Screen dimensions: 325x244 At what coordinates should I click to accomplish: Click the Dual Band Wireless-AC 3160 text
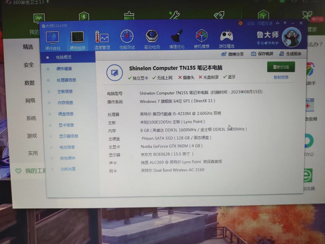pyautogui.click(x=173, y=170)
